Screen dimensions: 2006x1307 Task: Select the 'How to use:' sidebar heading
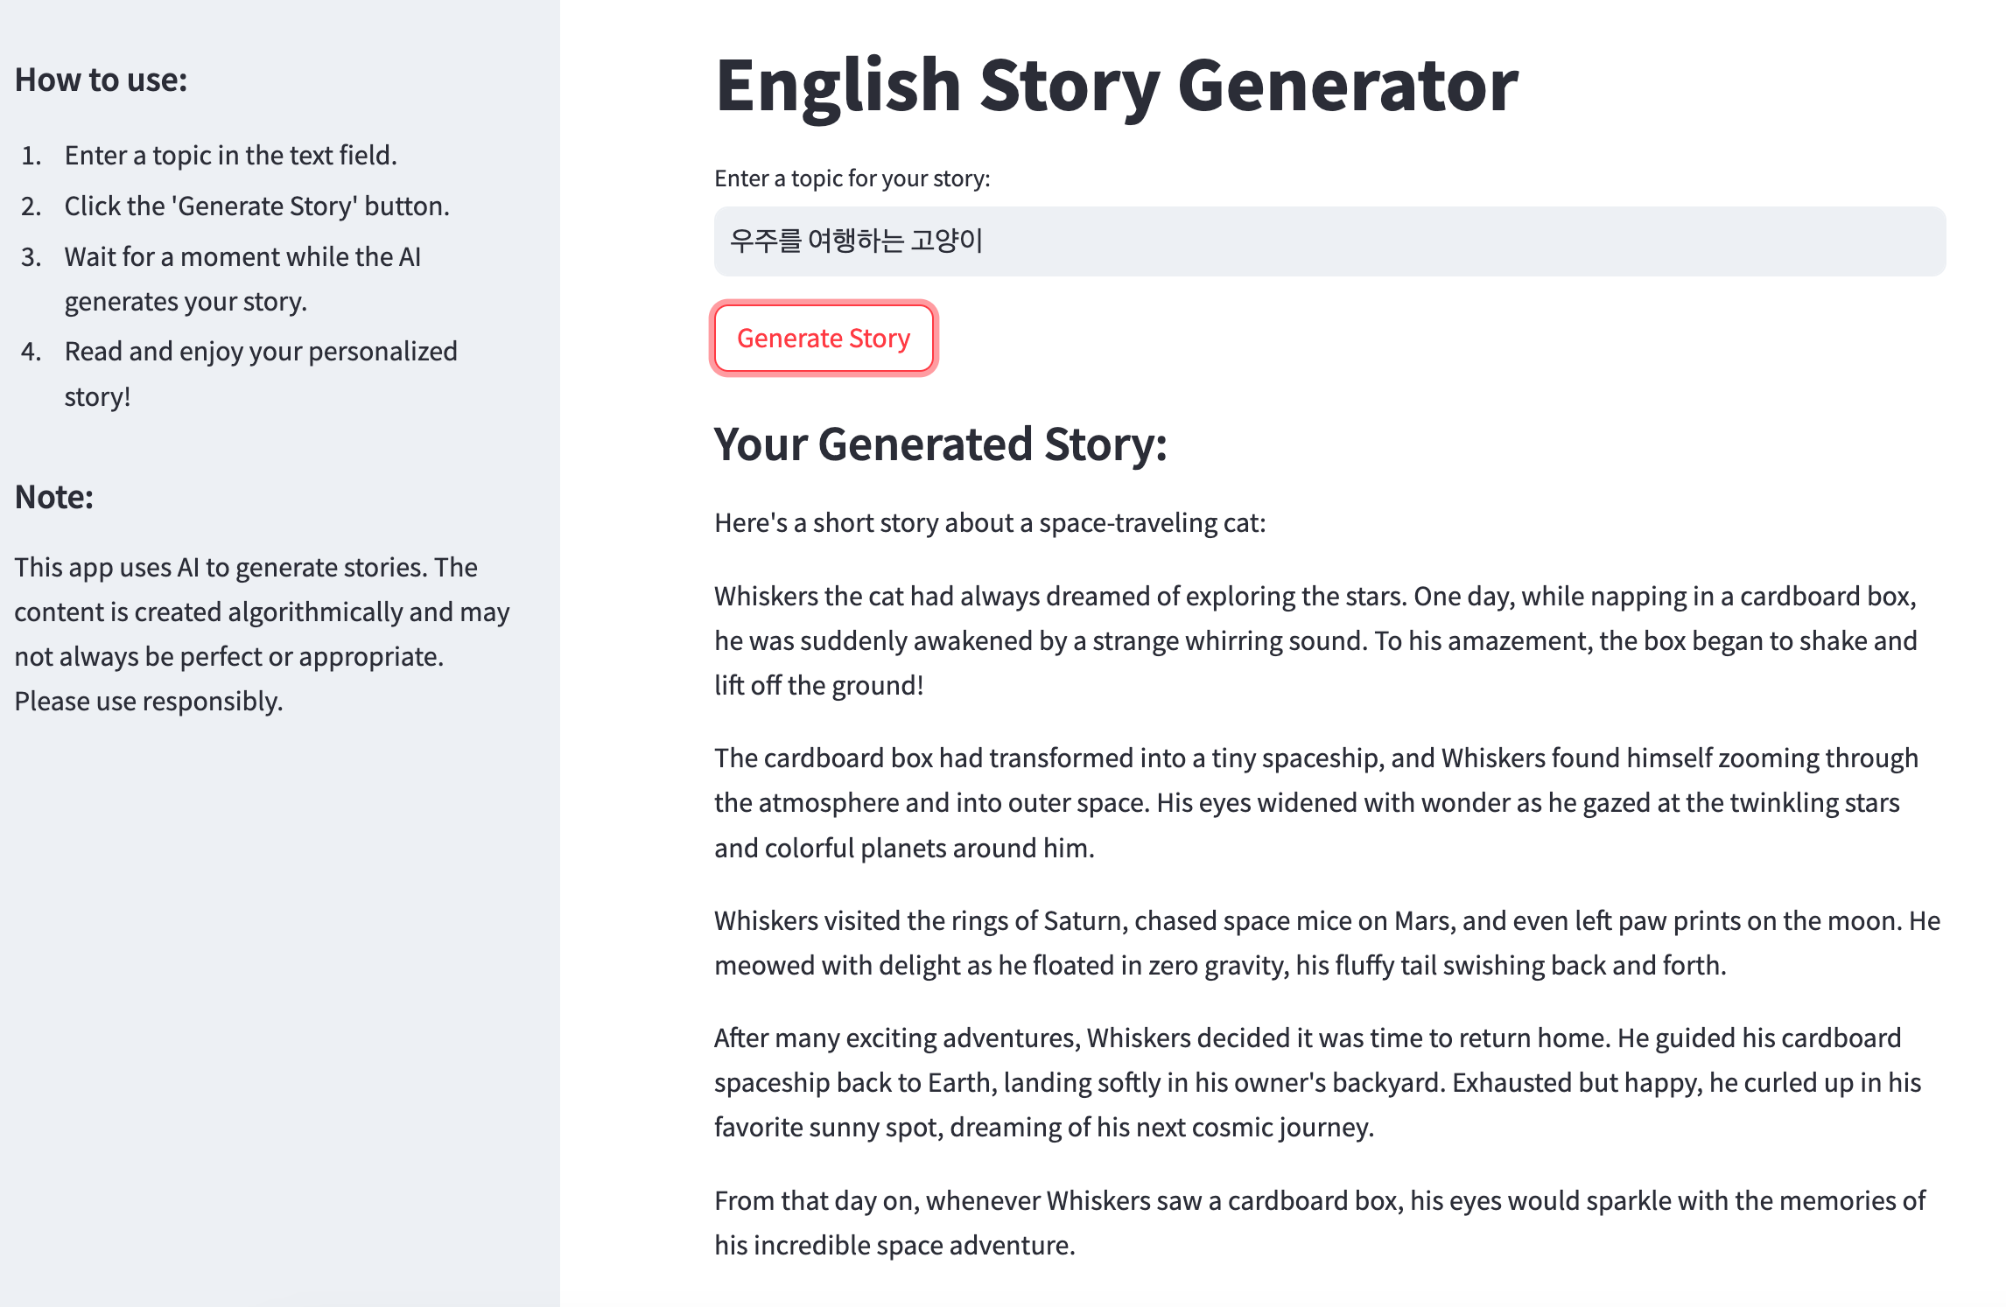(x=102, y=80)
